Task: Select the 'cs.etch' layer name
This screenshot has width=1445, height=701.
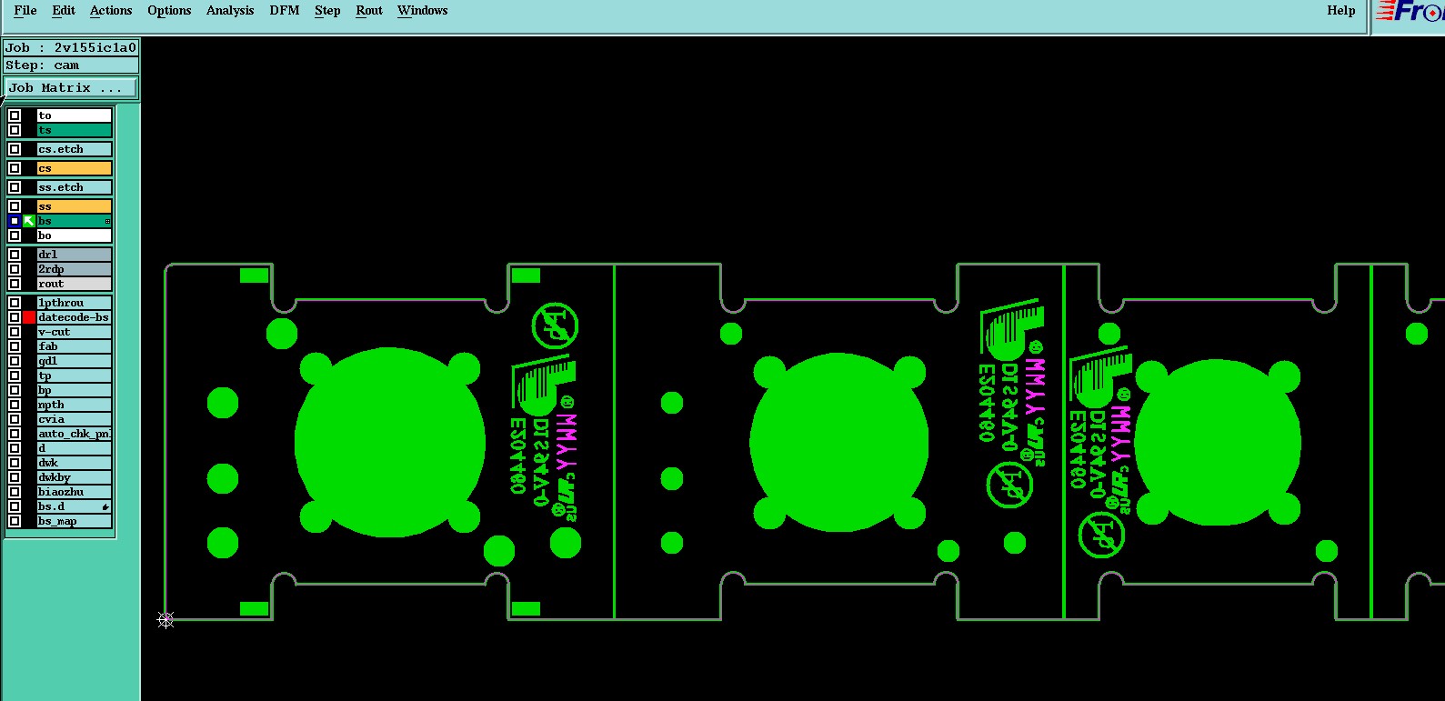Action: pos(75,149)
